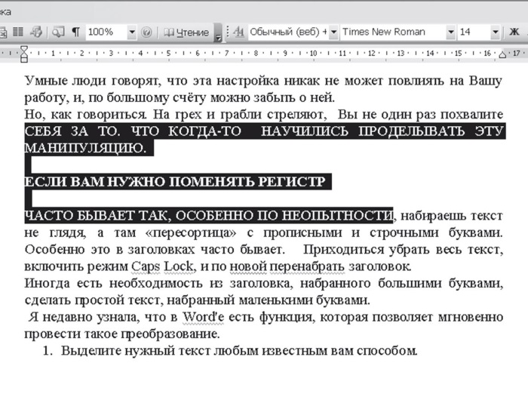Click the word «пересортица» in the paragraph
528x394 pixels.
(192, 232)
